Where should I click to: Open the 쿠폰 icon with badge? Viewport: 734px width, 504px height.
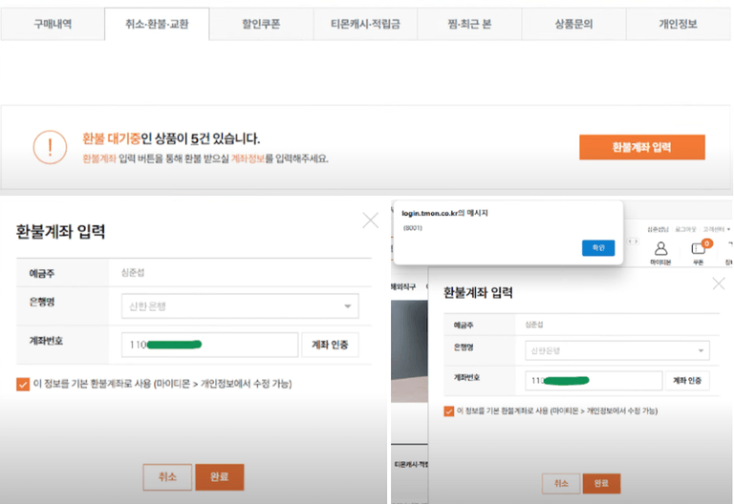pyautogui.click(x=698, y=250)
